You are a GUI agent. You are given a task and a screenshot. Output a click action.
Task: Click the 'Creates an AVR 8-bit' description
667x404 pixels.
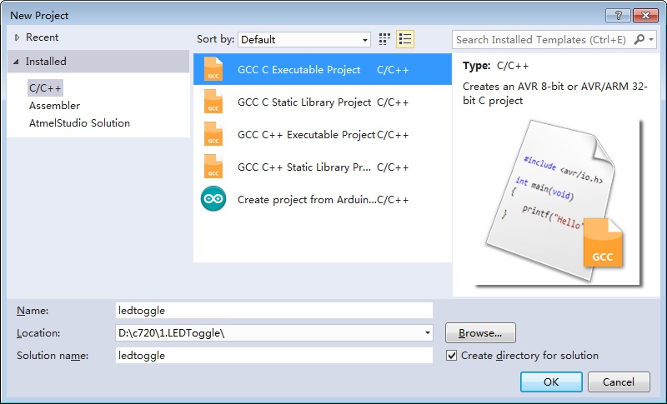(x=554, y=93)
